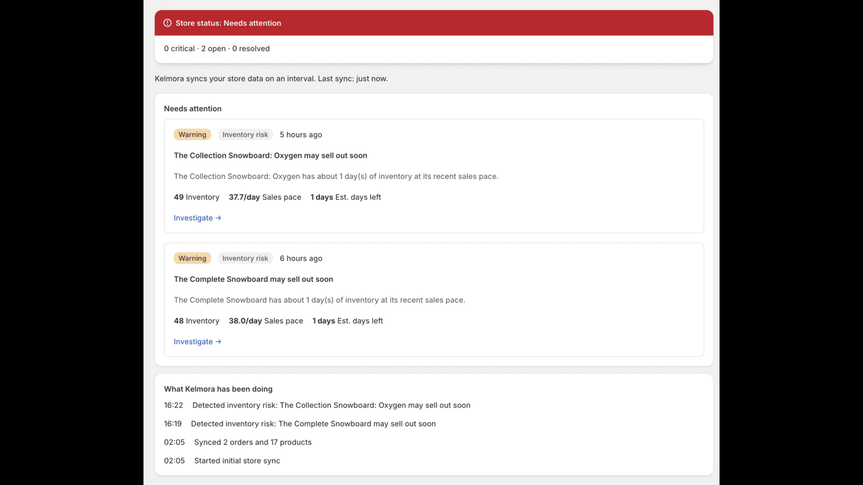863x485 pixels.
Task: Click the Store status: Needs attention banner
Action: [x=434, y=23]
